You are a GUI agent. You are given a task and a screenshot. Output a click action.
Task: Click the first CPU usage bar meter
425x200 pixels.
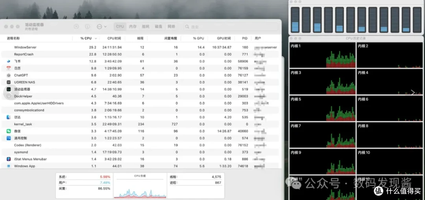point(295,20)
